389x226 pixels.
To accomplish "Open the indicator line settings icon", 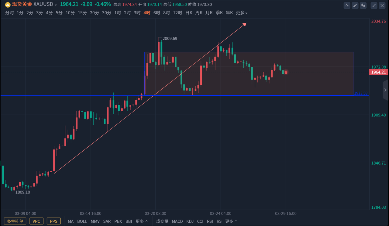I will click(347, 5).
